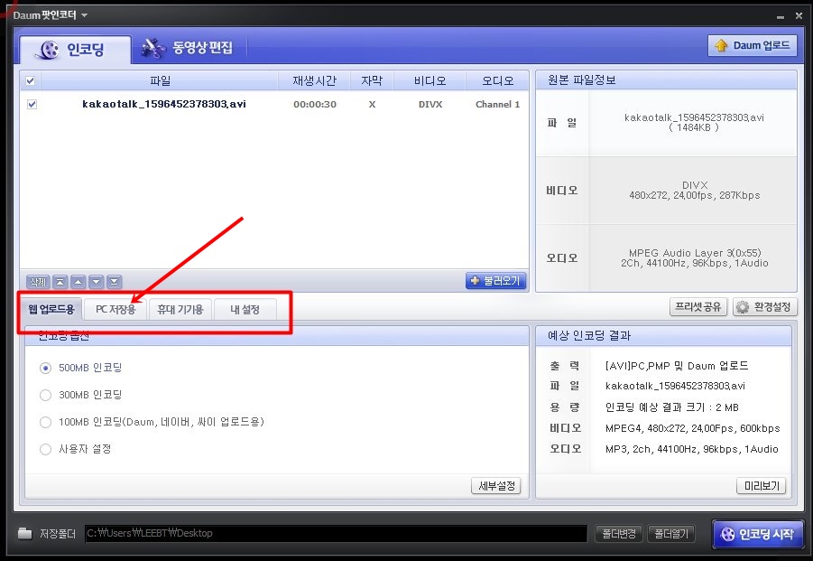Click the 파일 column header

click(x=160, y=80)
